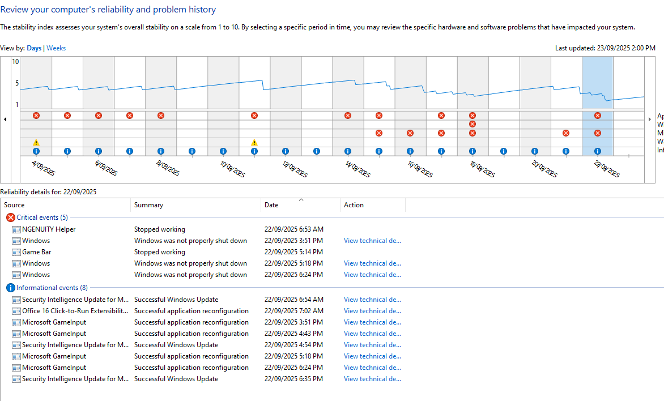Sort list by Date column header
Screen dimensions: 664x401
[301, 205]
